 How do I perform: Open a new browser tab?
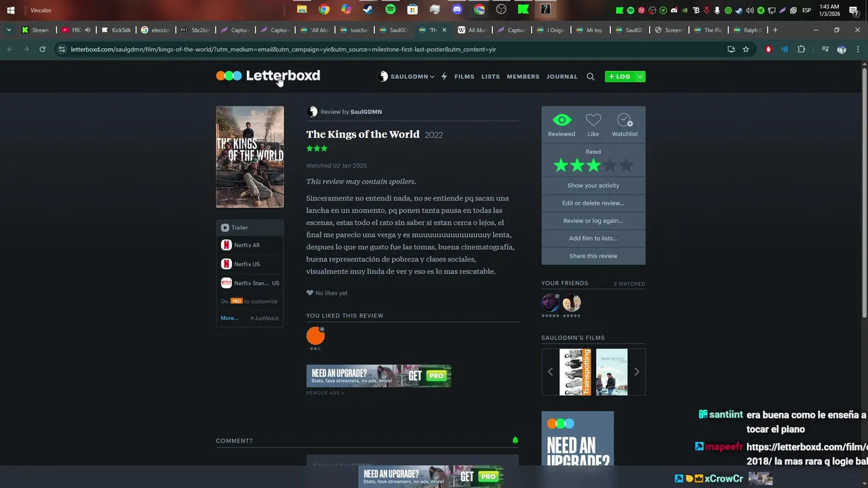(775, 30)
